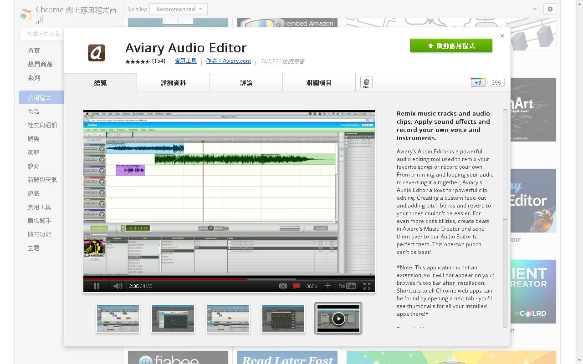The height and width of the screenshot is (364, 583).
Task: Select the third screenshot thumbnail
Action: click(x=228, y=318)
